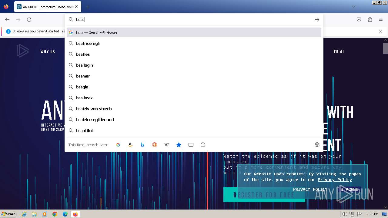Click into the address bar text field
388x218 pixels.
(194, 19)
